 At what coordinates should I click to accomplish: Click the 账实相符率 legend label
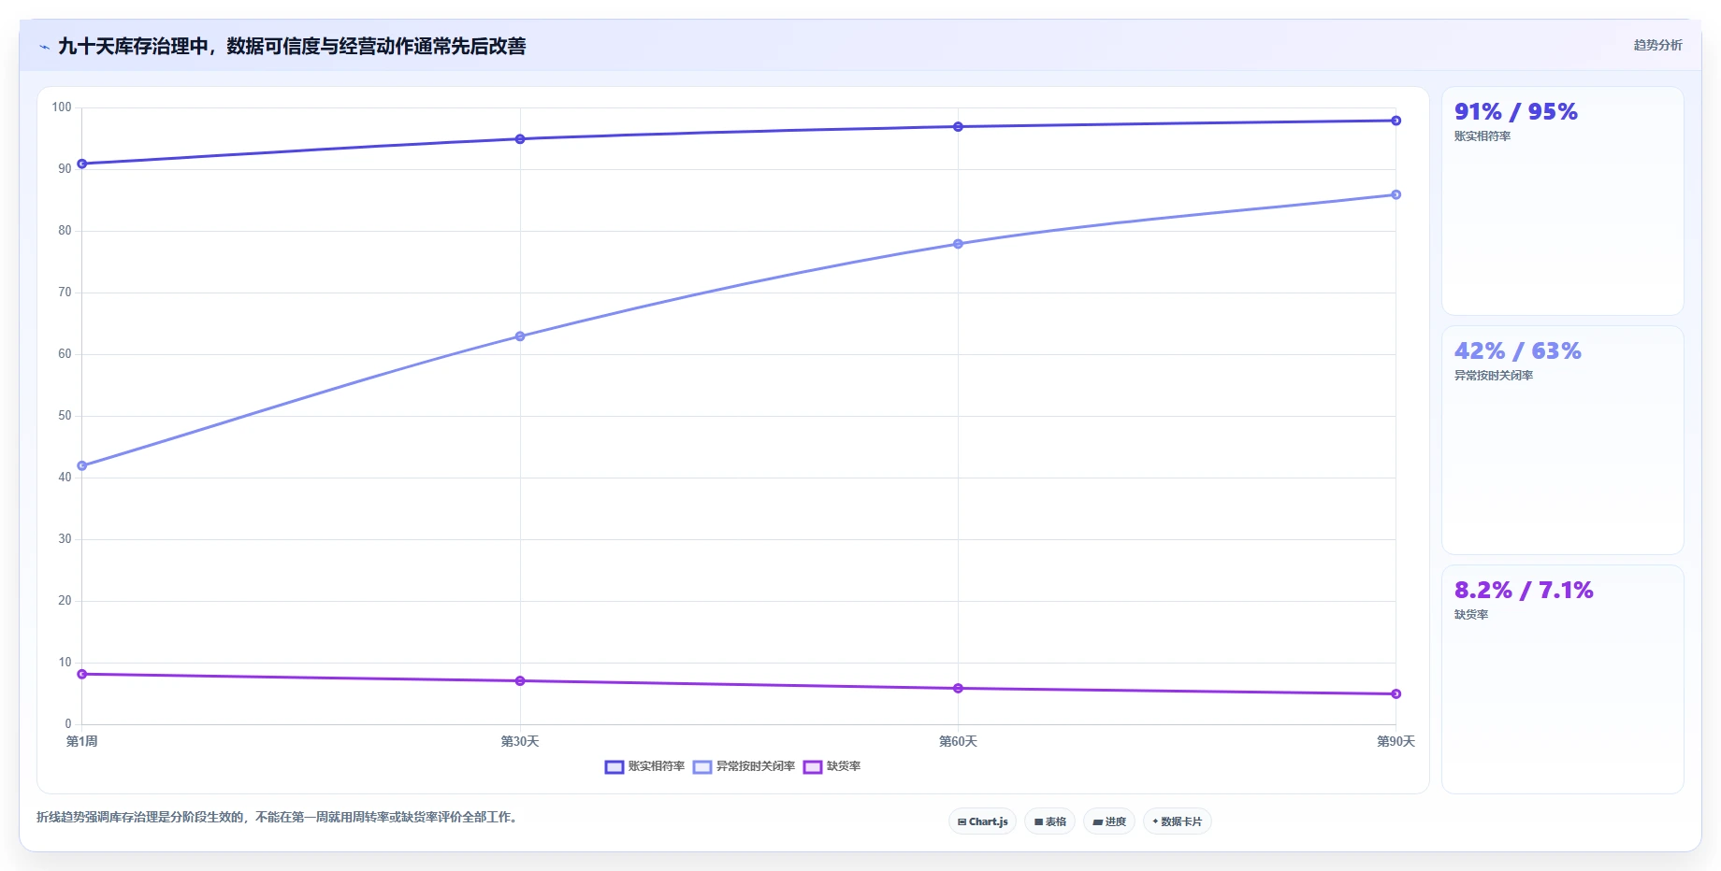tap(657, 766)
